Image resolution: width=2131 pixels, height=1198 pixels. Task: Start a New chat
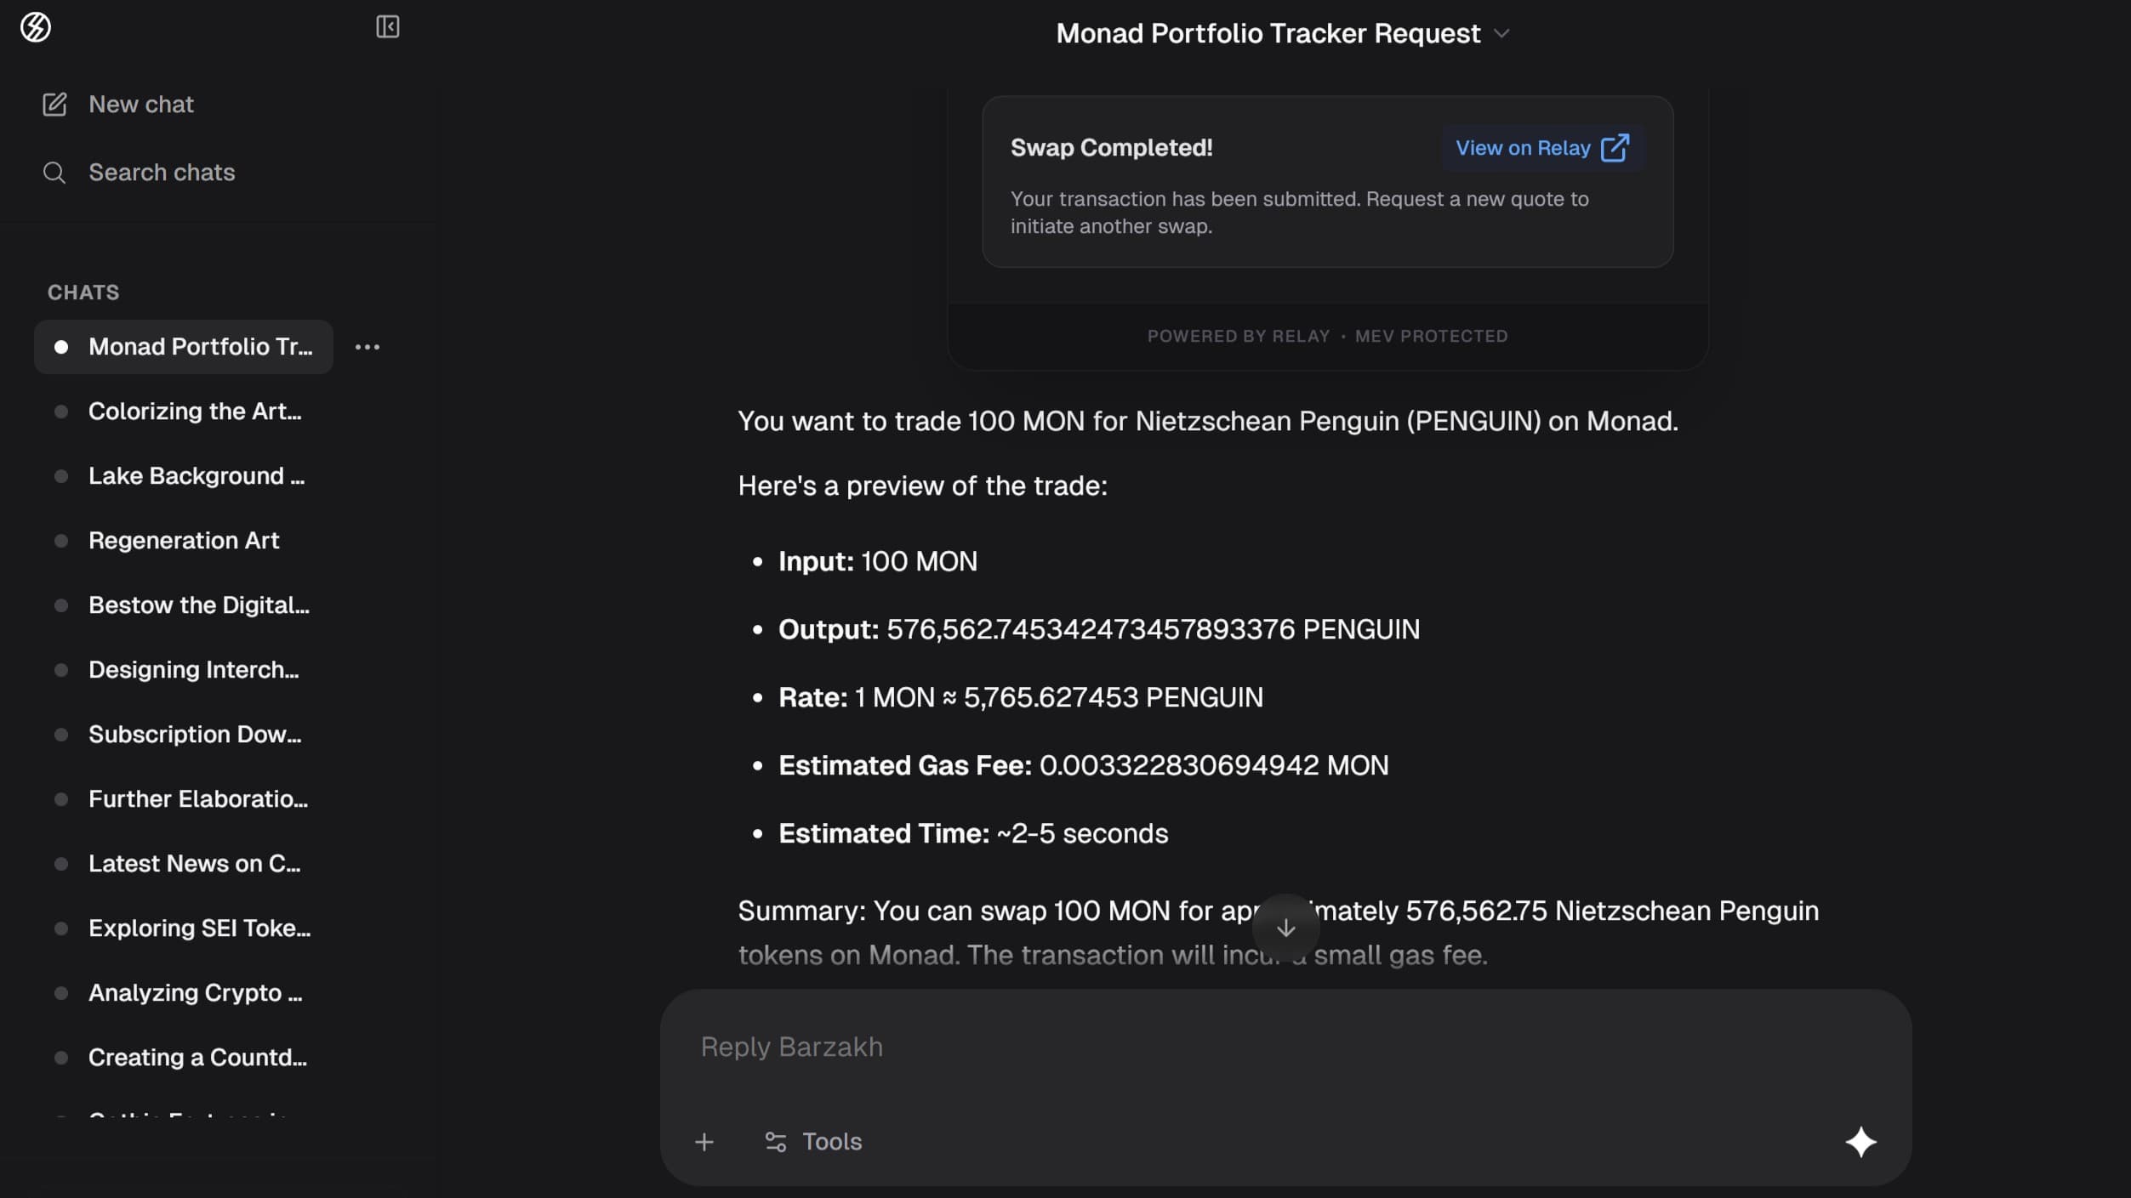point(141,105)
